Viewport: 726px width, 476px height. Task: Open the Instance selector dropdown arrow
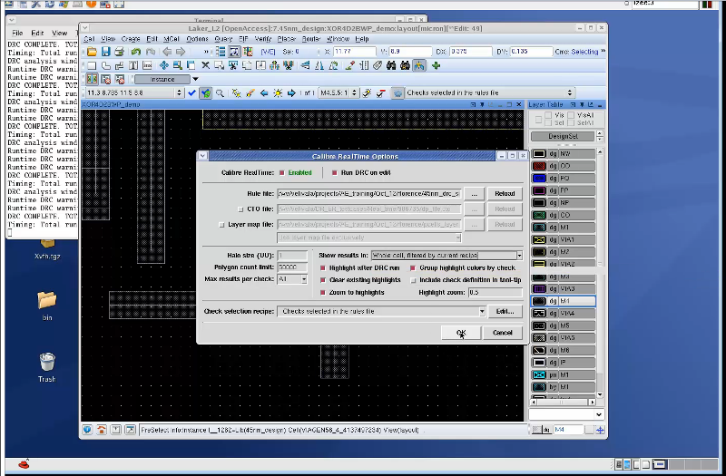pos(195,80)
